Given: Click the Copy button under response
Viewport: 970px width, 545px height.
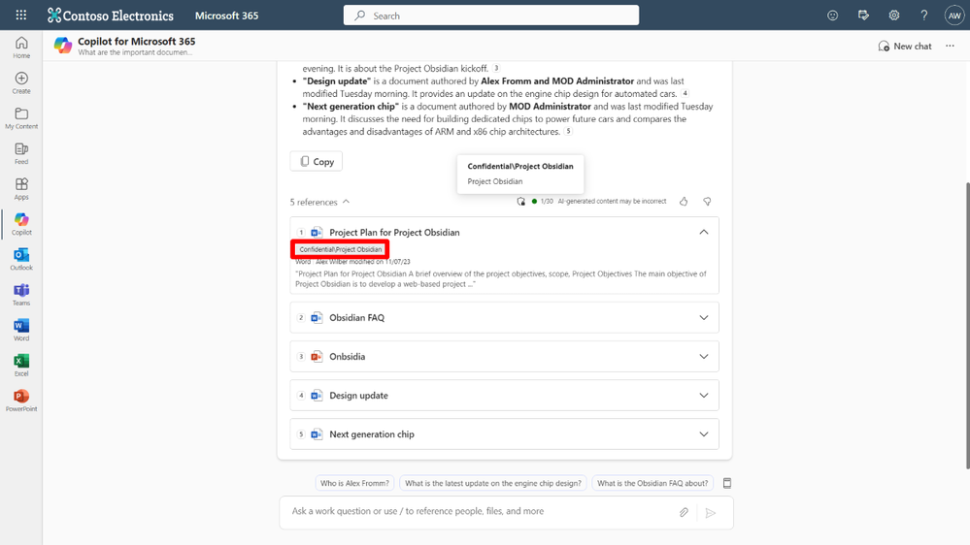Looking at the screenshot, I should 317,161.
